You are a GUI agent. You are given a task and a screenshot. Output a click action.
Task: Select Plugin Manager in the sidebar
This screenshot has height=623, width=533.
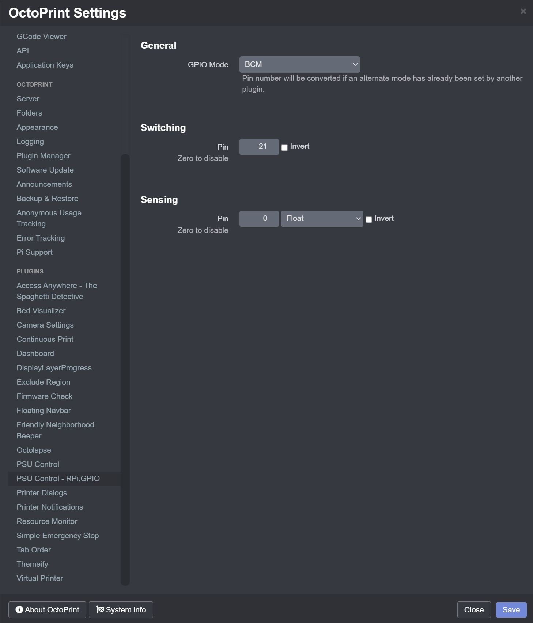point(43,156)
